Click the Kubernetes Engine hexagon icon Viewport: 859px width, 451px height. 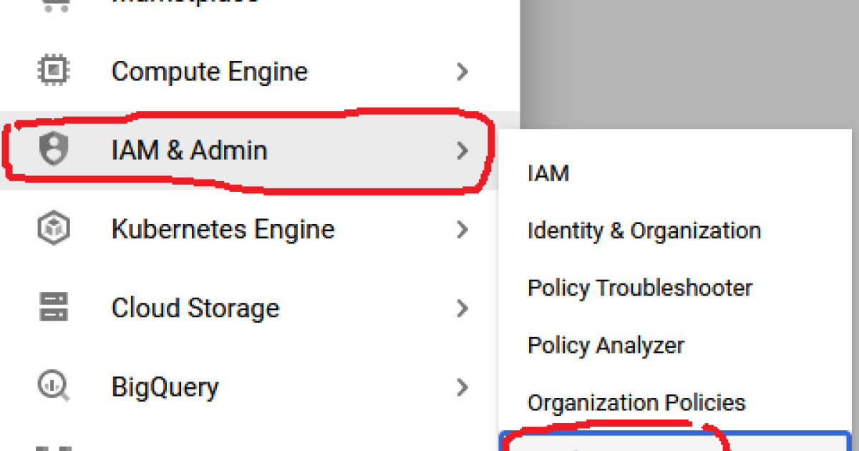pos(53,229)
